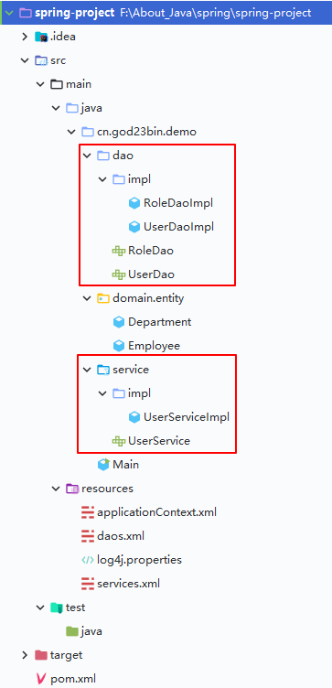Click the src folder icon
Image resolution: width=332 pixels, height=688 pixels.
41,60
